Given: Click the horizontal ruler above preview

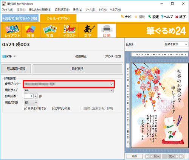Looking at the screenshot, I should [x=160, y=54].
